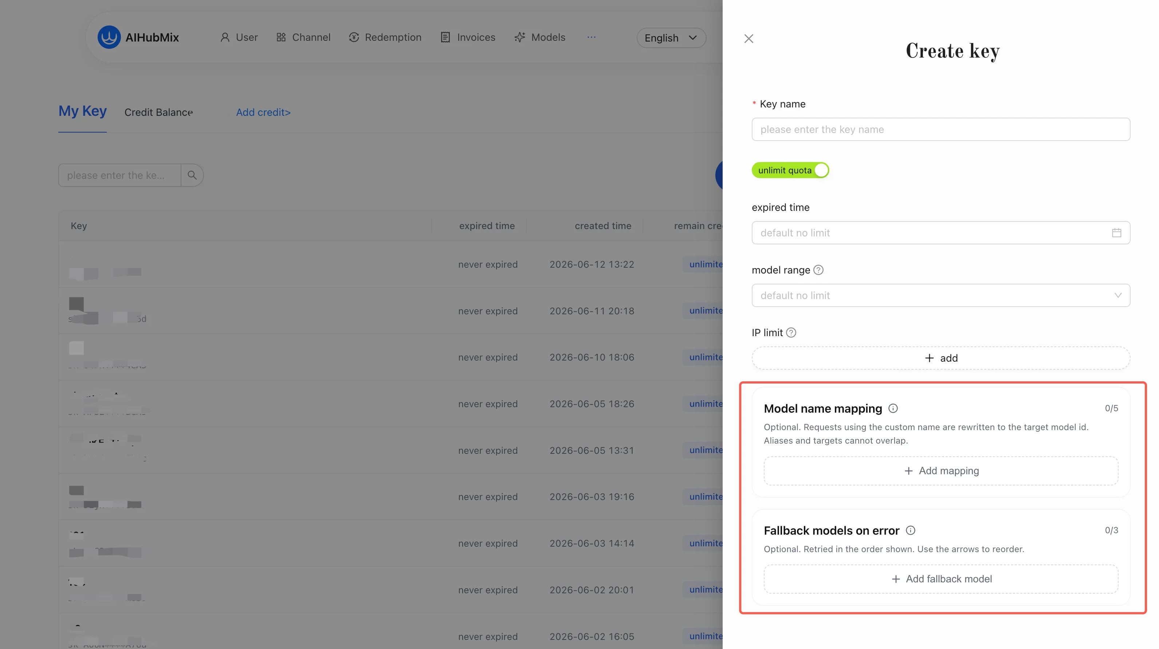Click the model range help icon
The image size is (1159, 649).
tap(818, 270)
